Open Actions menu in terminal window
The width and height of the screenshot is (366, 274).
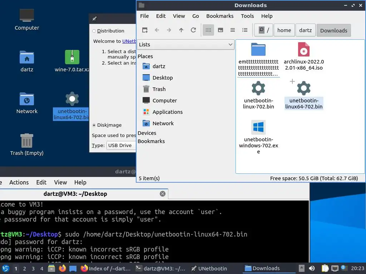19,182
